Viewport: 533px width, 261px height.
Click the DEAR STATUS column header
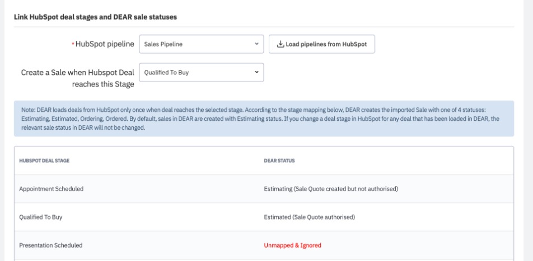280,161
